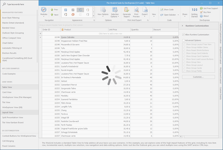Open the Appearance group dialog launcher
Viewport: 223px width, 150px height.
point(94,21)
